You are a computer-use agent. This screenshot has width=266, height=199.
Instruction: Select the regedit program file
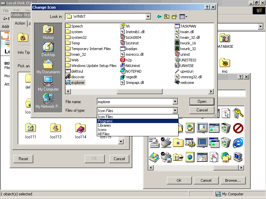pyautogui.click(x=129, y=77)
